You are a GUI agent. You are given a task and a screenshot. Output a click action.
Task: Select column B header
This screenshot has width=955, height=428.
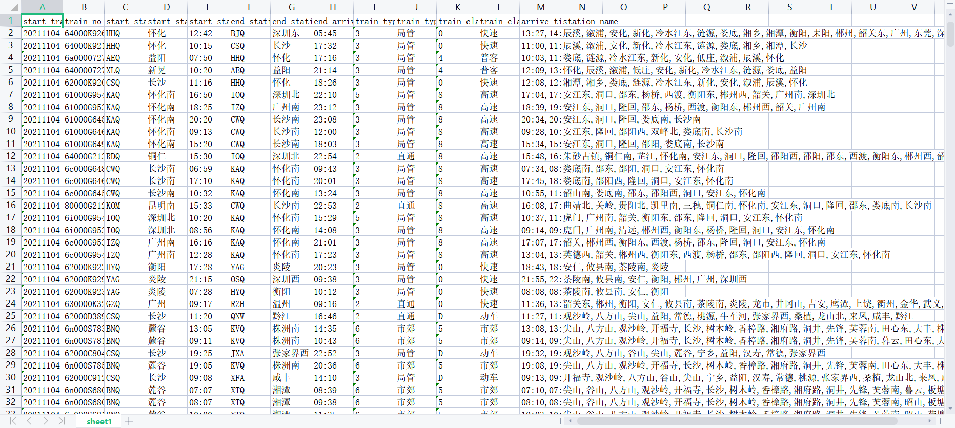pos(84,7)
